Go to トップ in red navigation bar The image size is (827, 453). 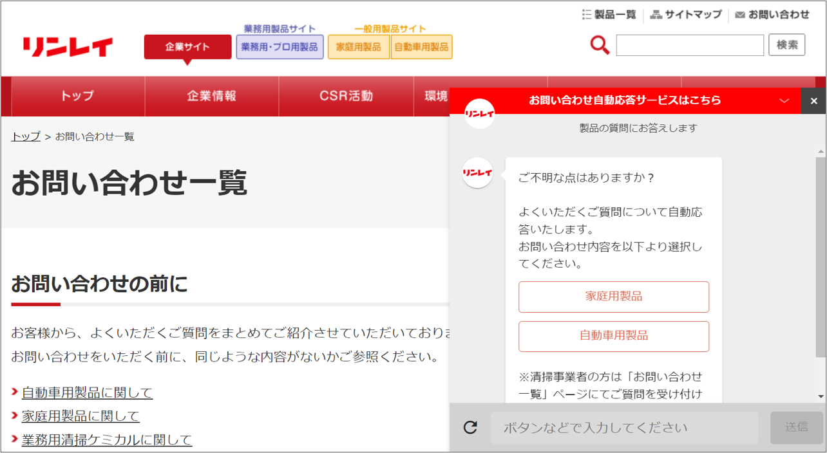[x=77, y=96]
